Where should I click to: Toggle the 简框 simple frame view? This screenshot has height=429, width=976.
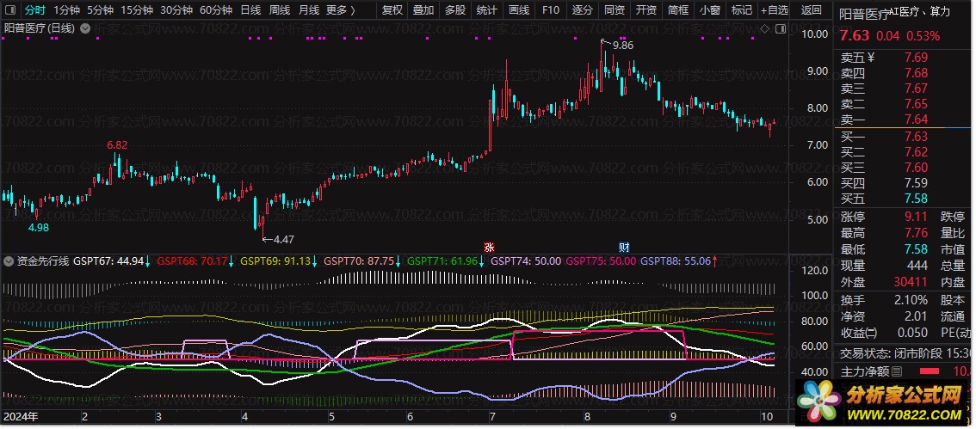678,10
